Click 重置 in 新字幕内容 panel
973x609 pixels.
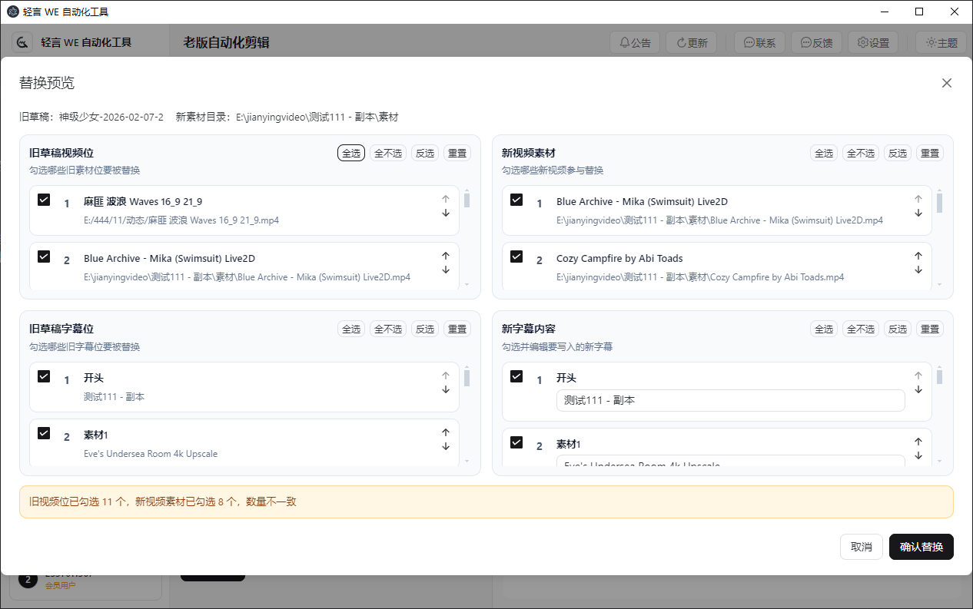[x=929, y=329]
